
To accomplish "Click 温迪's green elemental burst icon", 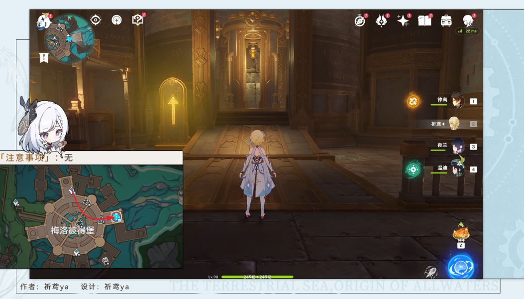I will coord(413,169).
